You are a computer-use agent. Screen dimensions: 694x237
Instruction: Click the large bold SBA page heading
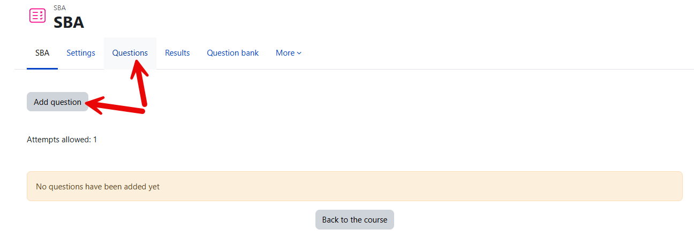[x=69, y=22]
